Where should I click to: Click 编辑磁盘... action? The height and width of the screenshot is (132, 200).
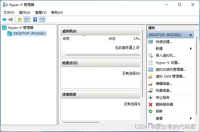164,84
